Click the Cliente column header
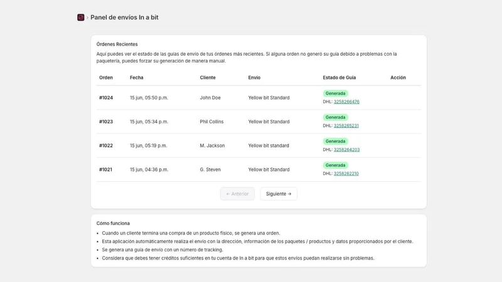Screen dimensions: 502x282 pos(208,78)
